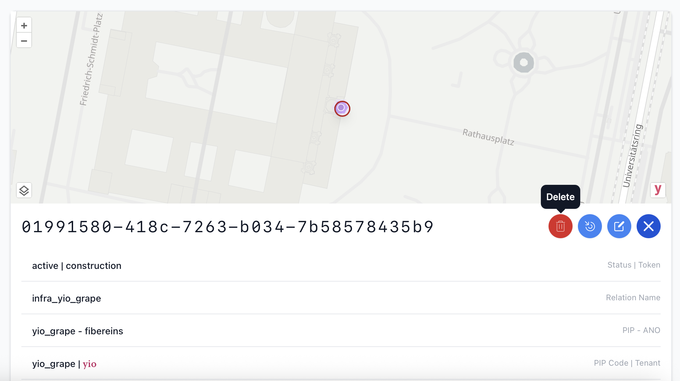Click the yio_grape PIP code text
The width and height of the screenshot is (680, 381).
pos(53,364)
